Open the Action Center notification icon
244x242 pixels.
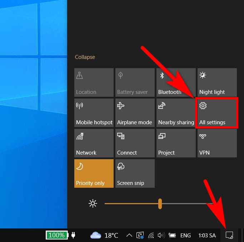229,235
